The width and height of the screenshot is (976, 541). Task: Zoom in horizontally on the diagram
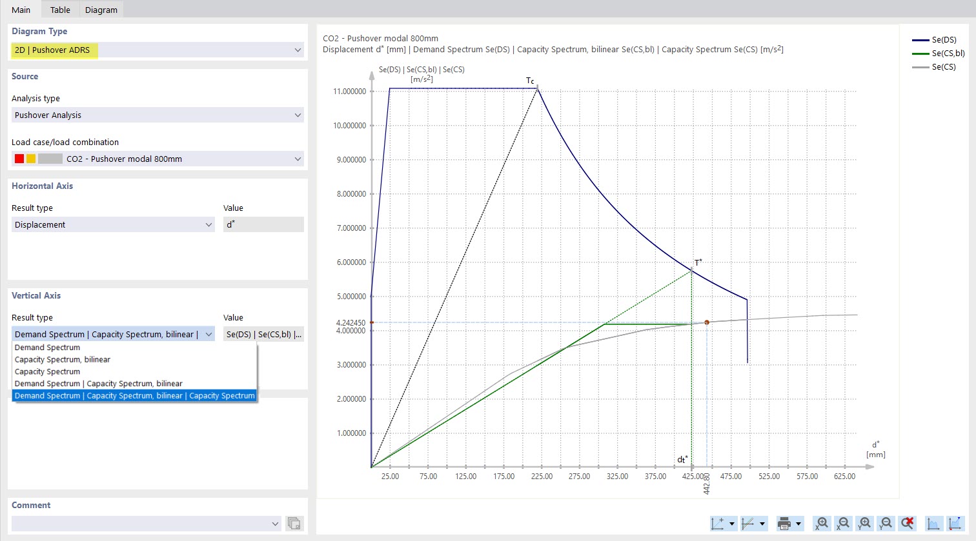(x=821, y=524)
